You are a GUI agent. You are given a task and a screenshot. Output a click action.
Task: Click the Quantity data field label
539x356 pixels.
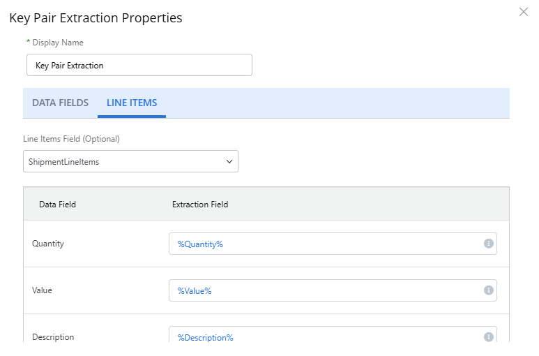48,244
